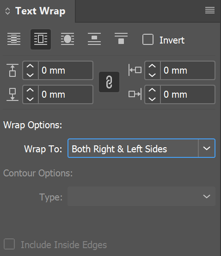Open the Text Wrap panel menu
221x256 pixels.
pyautogui.click(x=210, y=11)
